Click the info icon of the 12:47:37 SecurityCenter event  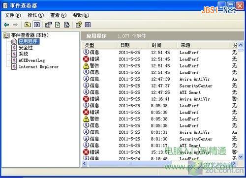[86, 86]
